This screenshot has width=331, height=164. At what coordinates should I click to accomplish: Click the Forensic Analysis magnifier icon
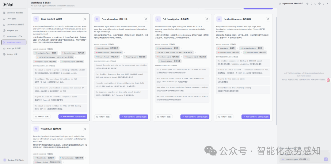point(97,19)
